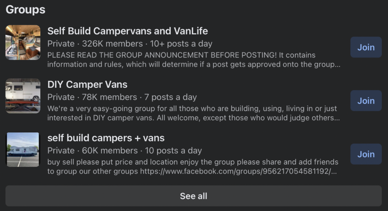
Task: Join the DIY Camper Vans group
Action: (366, 101)
